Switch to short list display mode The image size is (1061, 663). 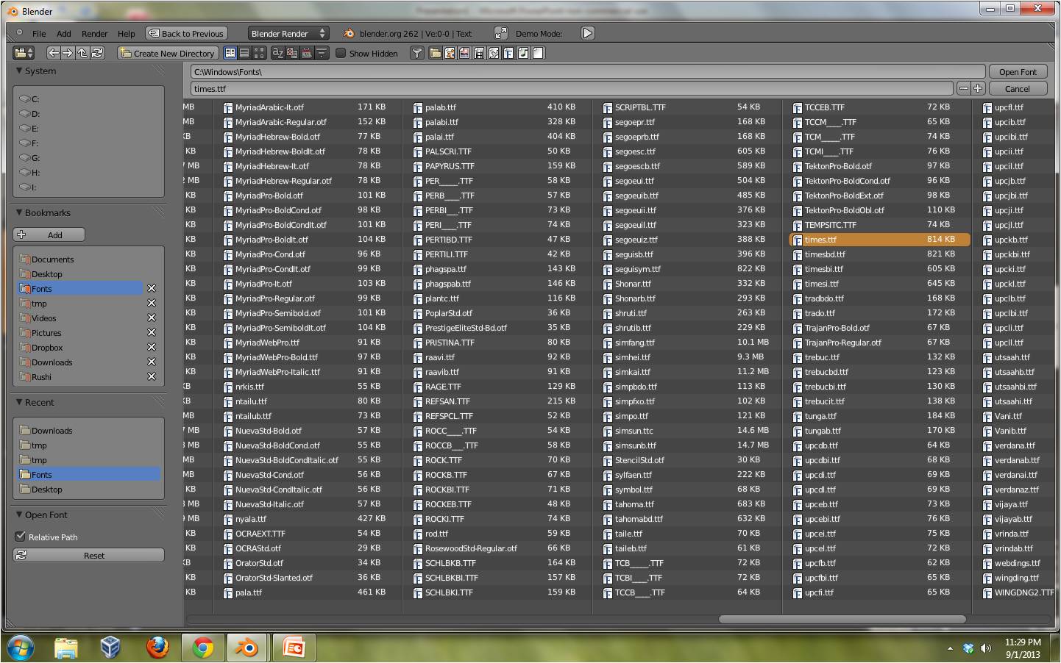coord(230,53)
